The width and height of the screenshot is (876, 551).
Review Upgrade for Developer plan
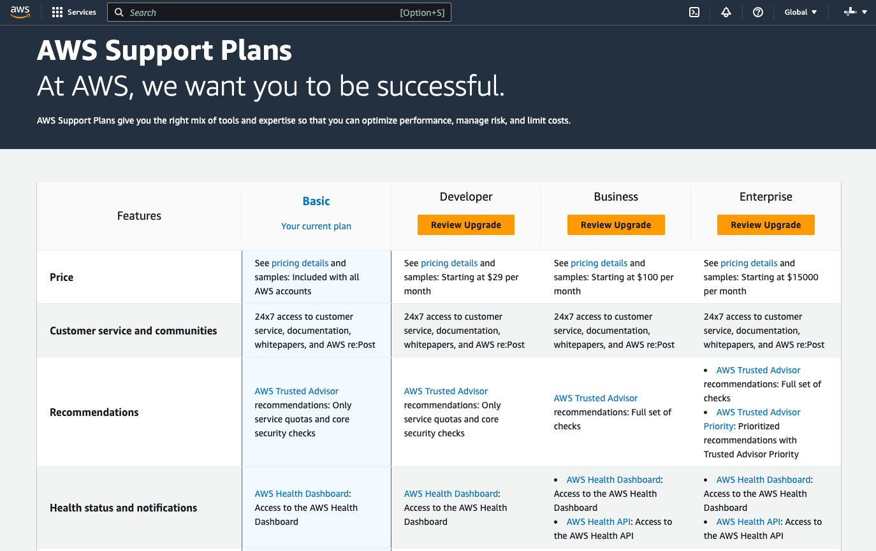(466, 225)
